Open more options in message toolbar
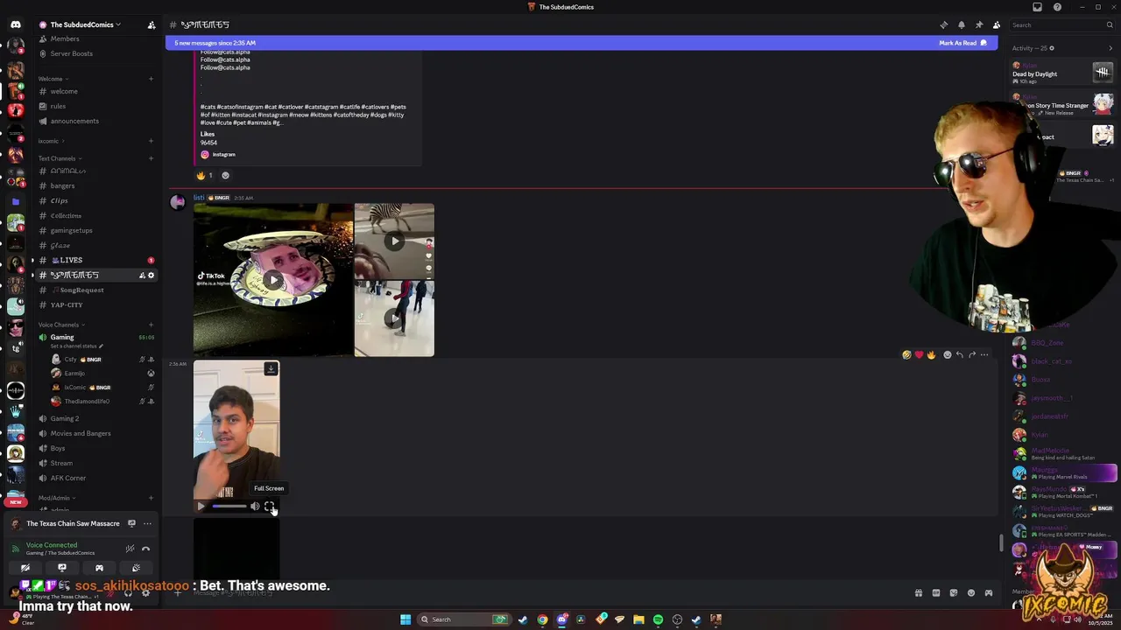 pos(984,354)
